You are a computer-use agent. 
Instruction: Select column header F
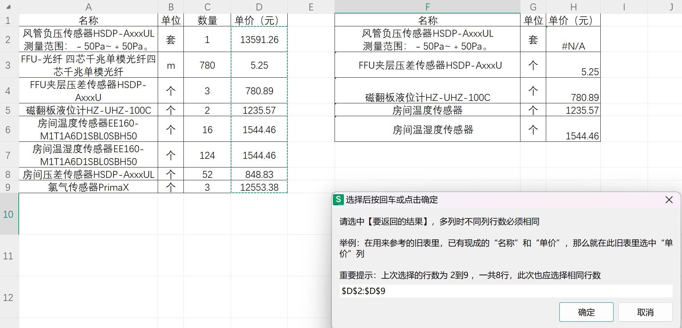427,7
